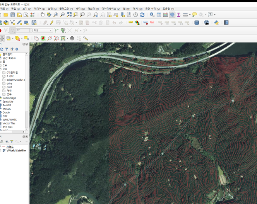Select the drive folder in browser
257x204 pixels.
click(9, 83)
